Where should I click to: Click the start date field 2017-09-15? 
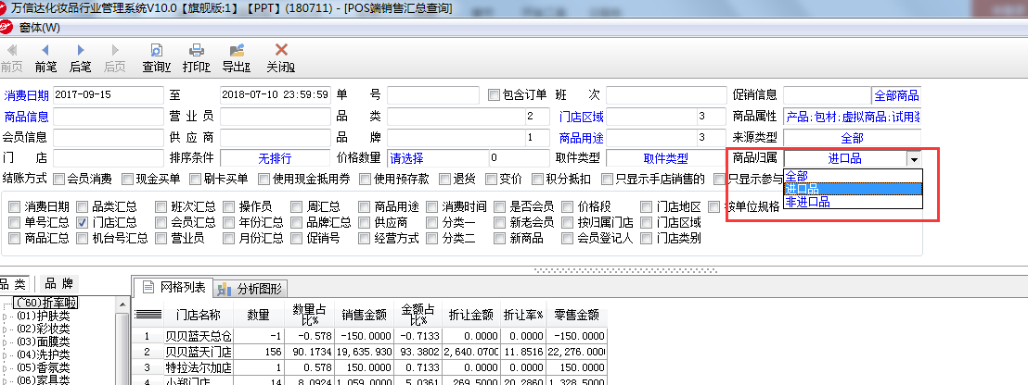tap(109, 94)
